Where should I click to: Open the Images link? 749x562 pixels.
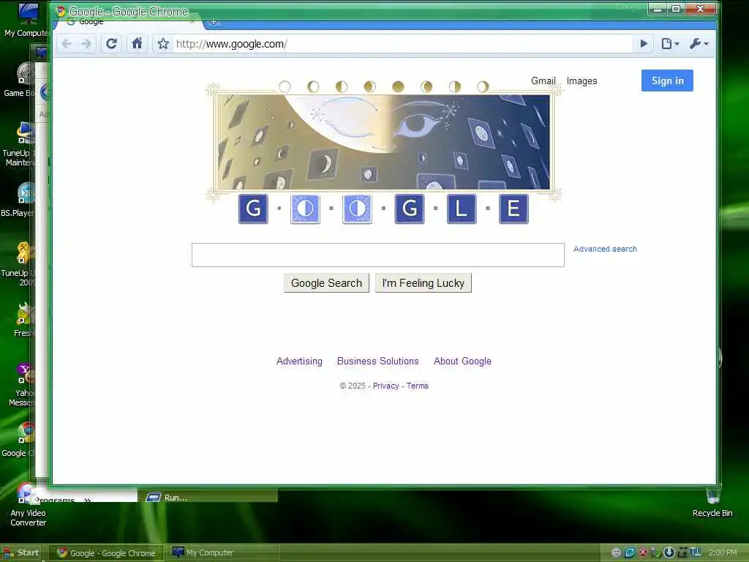click(581, 80)
